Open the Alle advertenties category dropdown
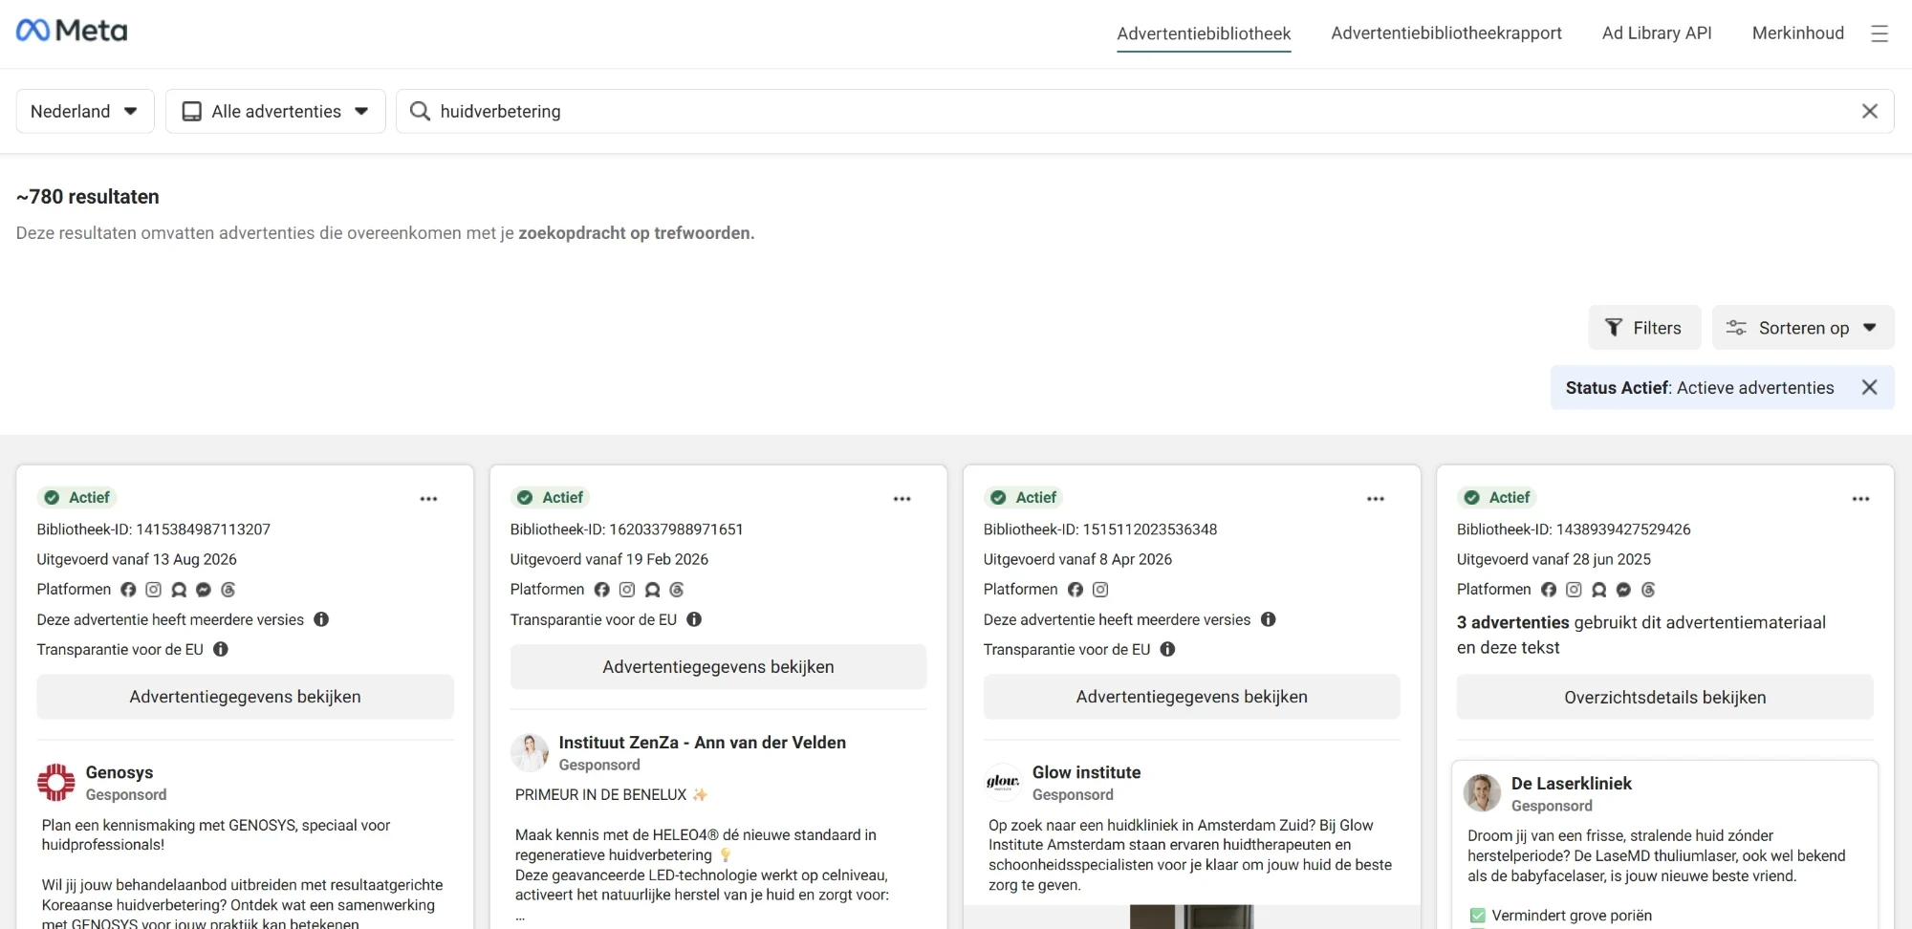Image resolution: width=1912 pixels, height=929 pixels. (275, 111)
